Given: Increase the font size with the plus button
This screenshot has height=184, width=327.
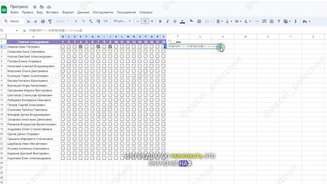Looking at the screenshot, I should [152, 21].
